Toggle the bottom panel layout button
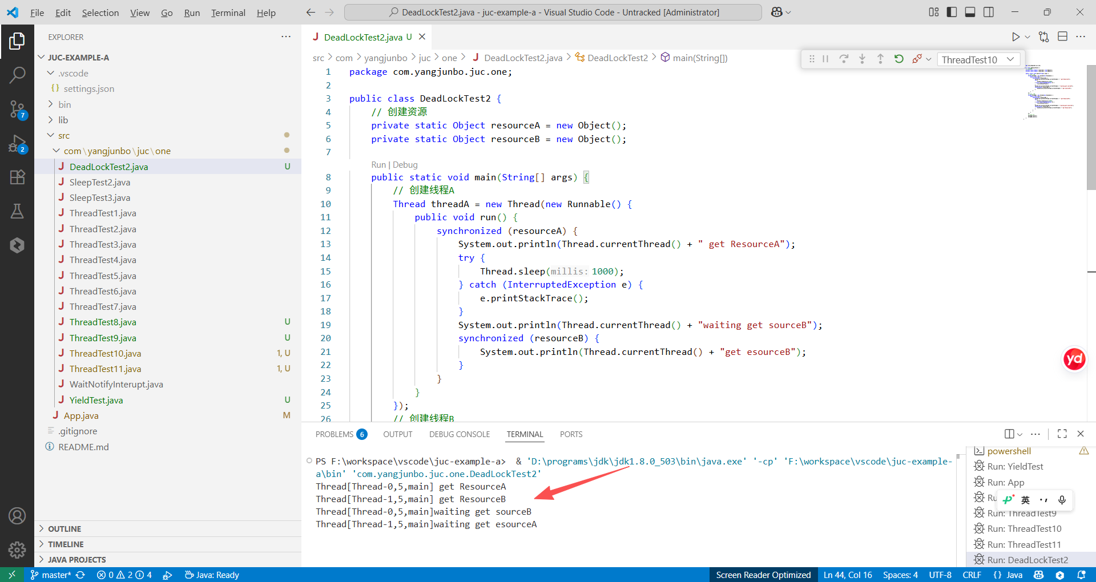1096x582 pixels. 970,12
